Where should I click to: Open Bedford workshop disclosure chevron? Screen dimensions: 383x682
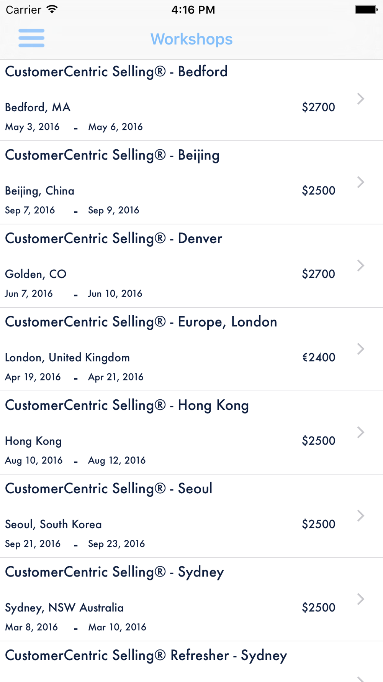tap(360, 99)
